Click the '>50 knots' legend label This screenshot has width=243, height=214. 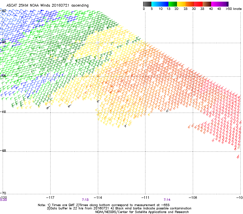(233, 9)
